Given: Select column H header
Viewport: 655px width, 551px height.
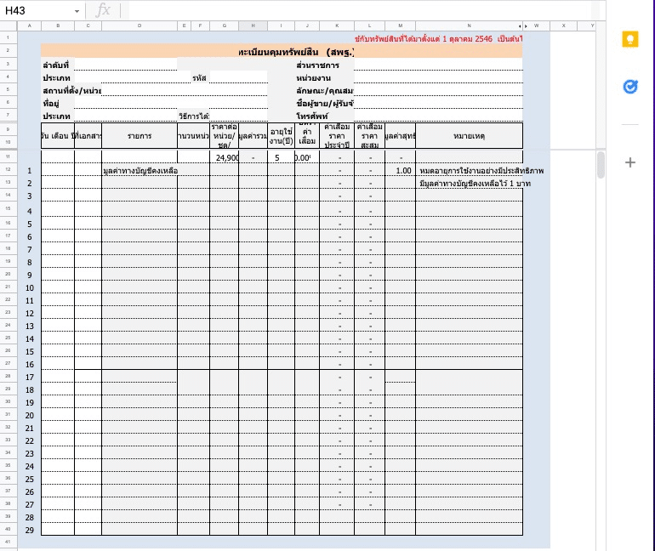Looking at the screenshot, I should click(253, 26).
